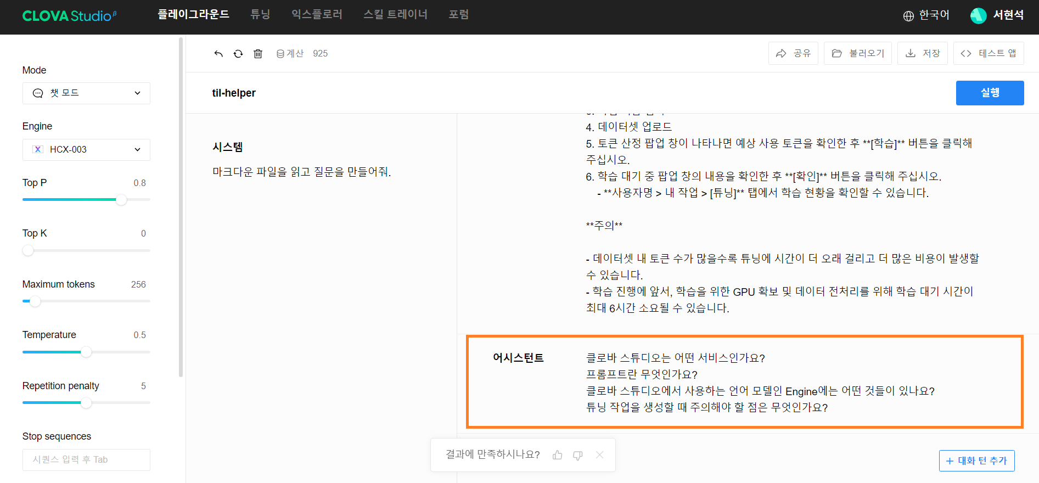Click the blue 실행 run button

(x=990, y=93)
